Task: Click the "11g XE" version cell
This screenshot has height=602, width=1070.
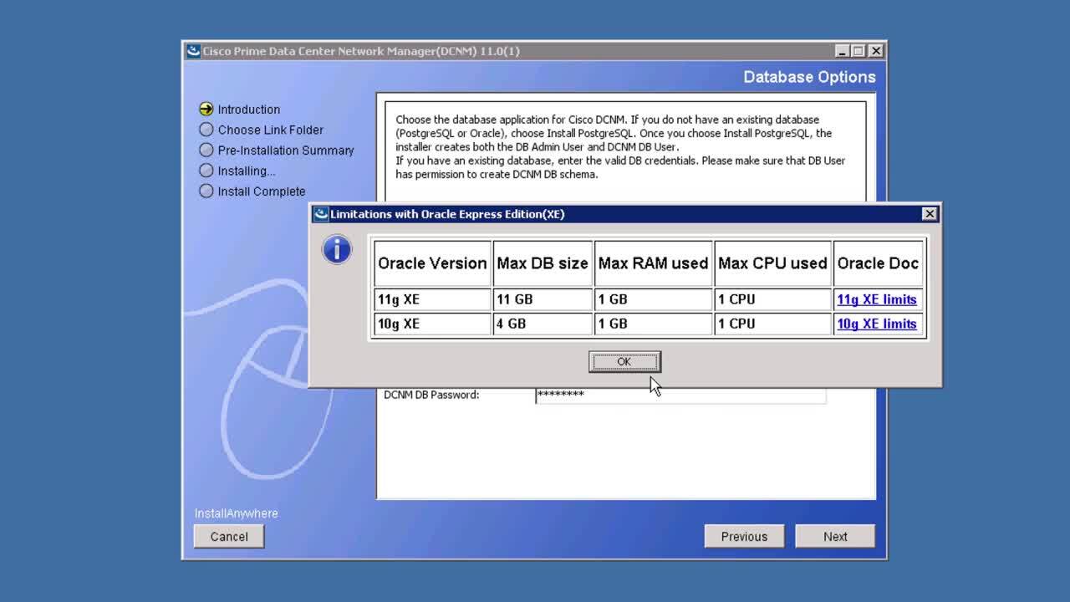Action: [432, 299]
